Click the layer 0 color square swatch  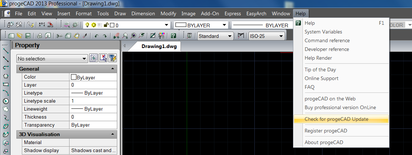(112, 25)
